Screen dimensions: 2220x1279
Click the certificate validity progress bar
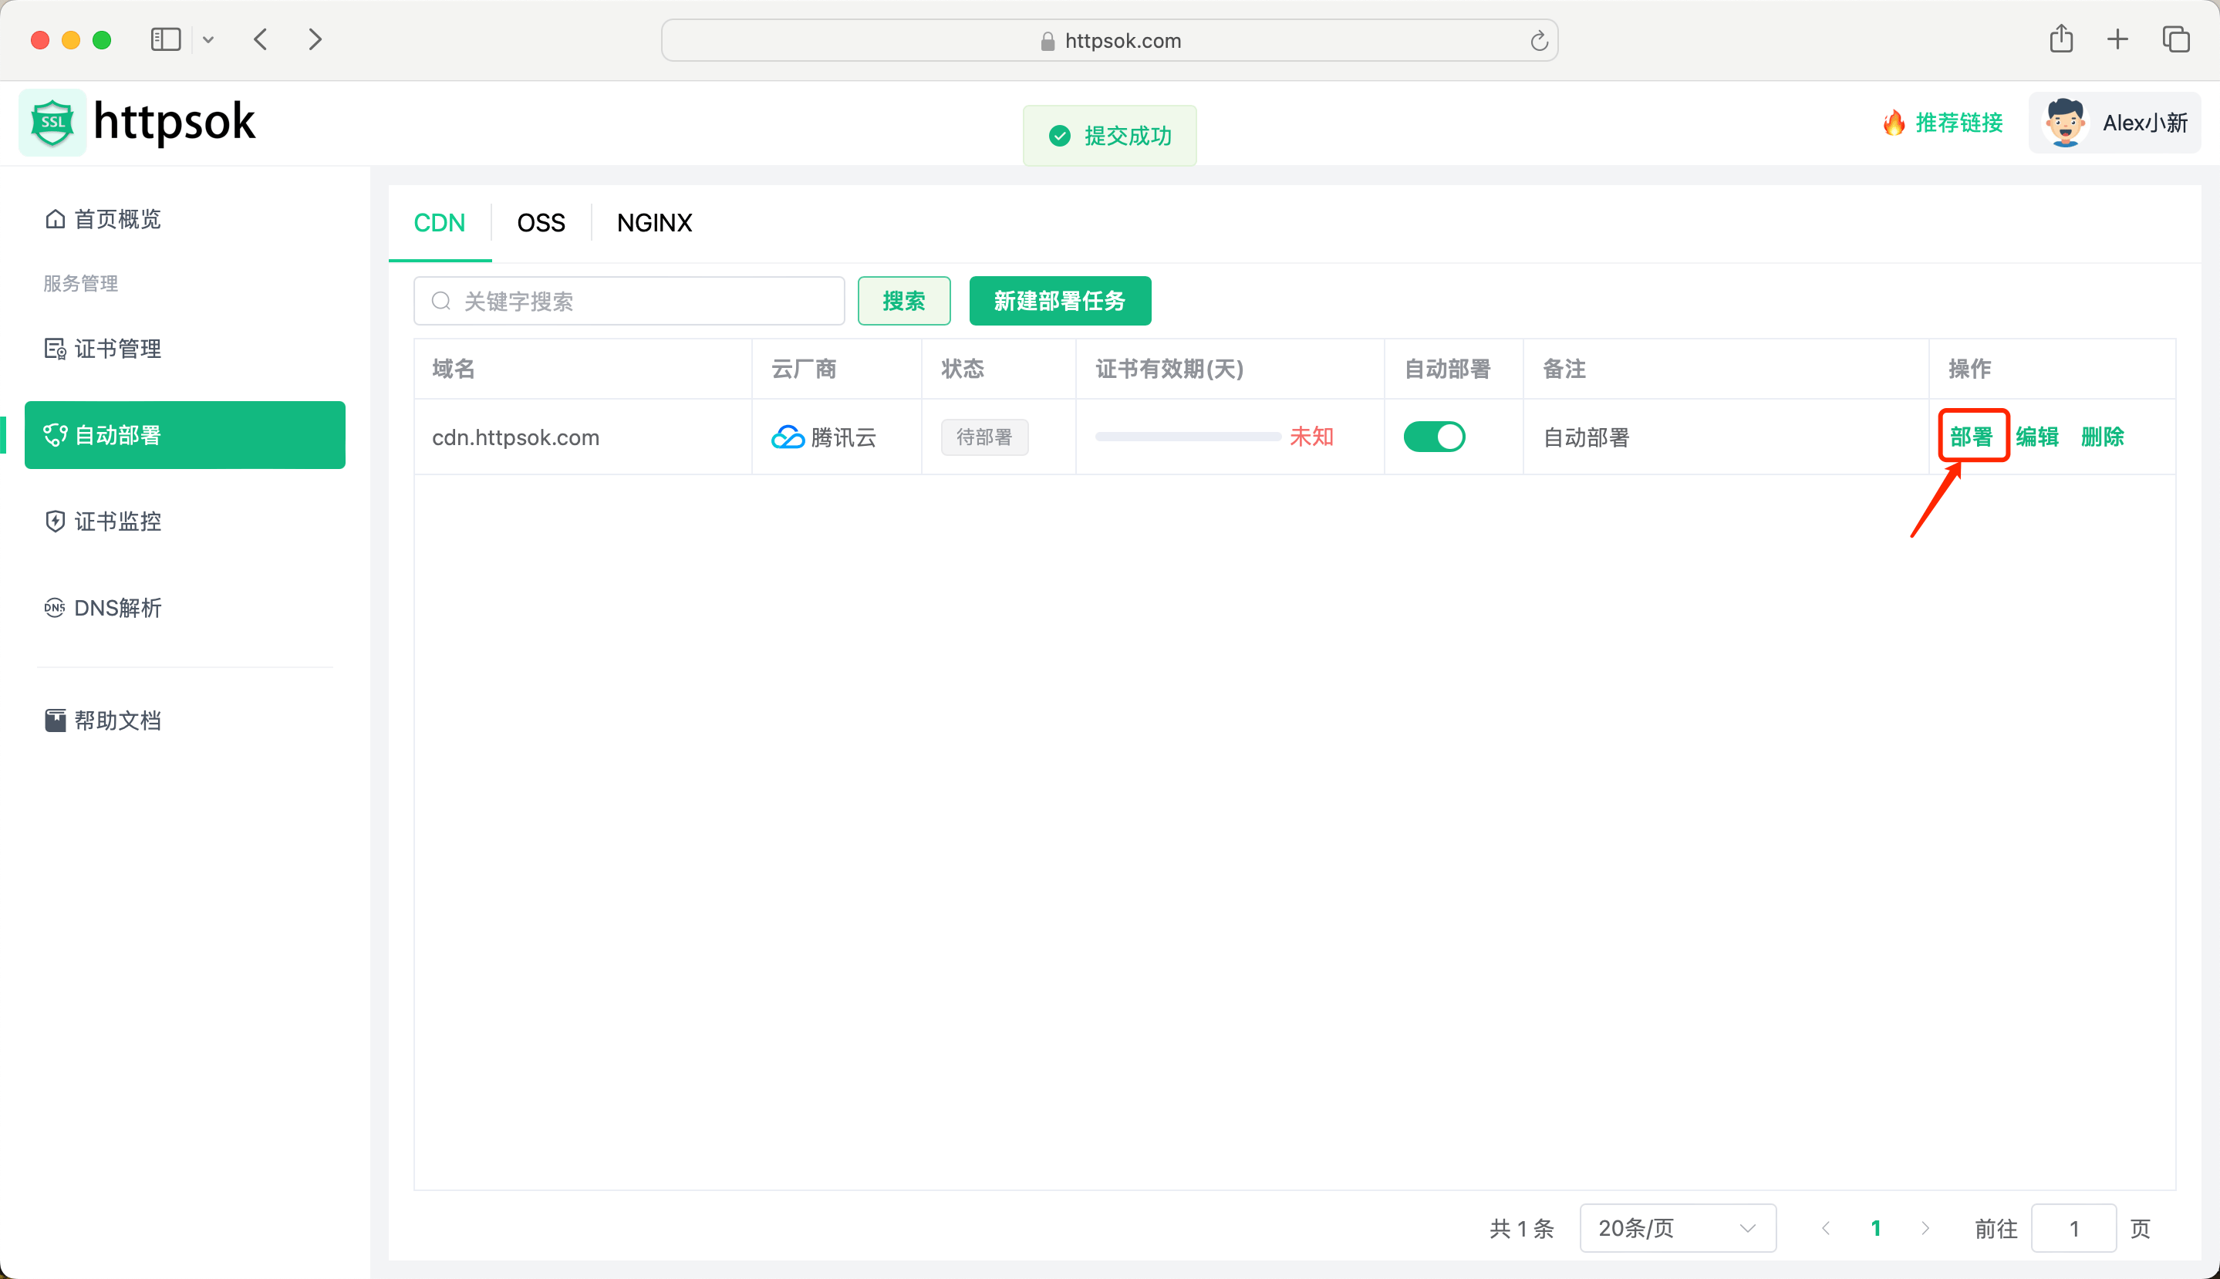click(x=1187, y=437)
